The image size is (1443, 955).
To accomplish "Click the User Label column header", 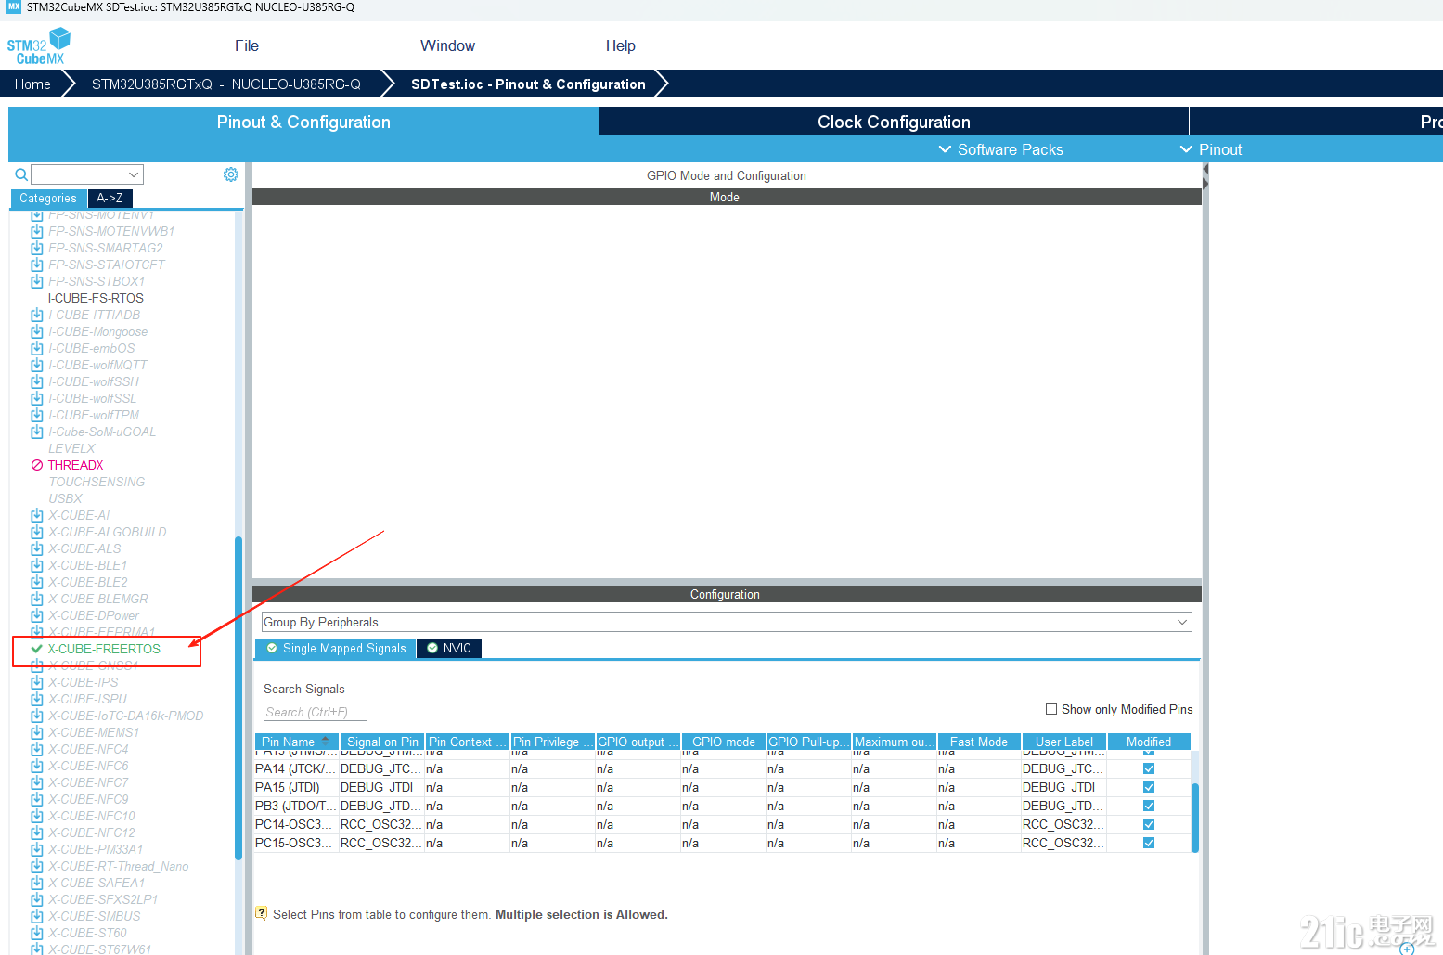I will pos(1064,742).
